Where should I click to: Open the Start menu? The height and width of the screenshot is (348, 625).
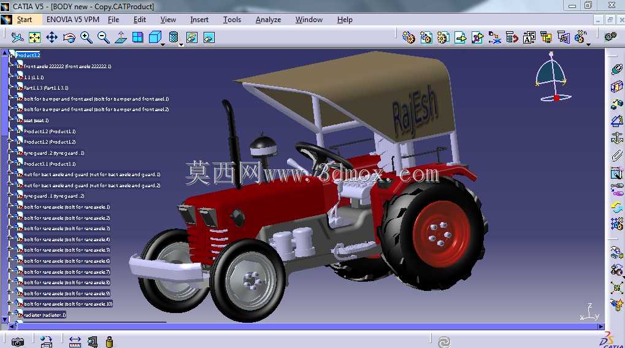click(25, 20)
